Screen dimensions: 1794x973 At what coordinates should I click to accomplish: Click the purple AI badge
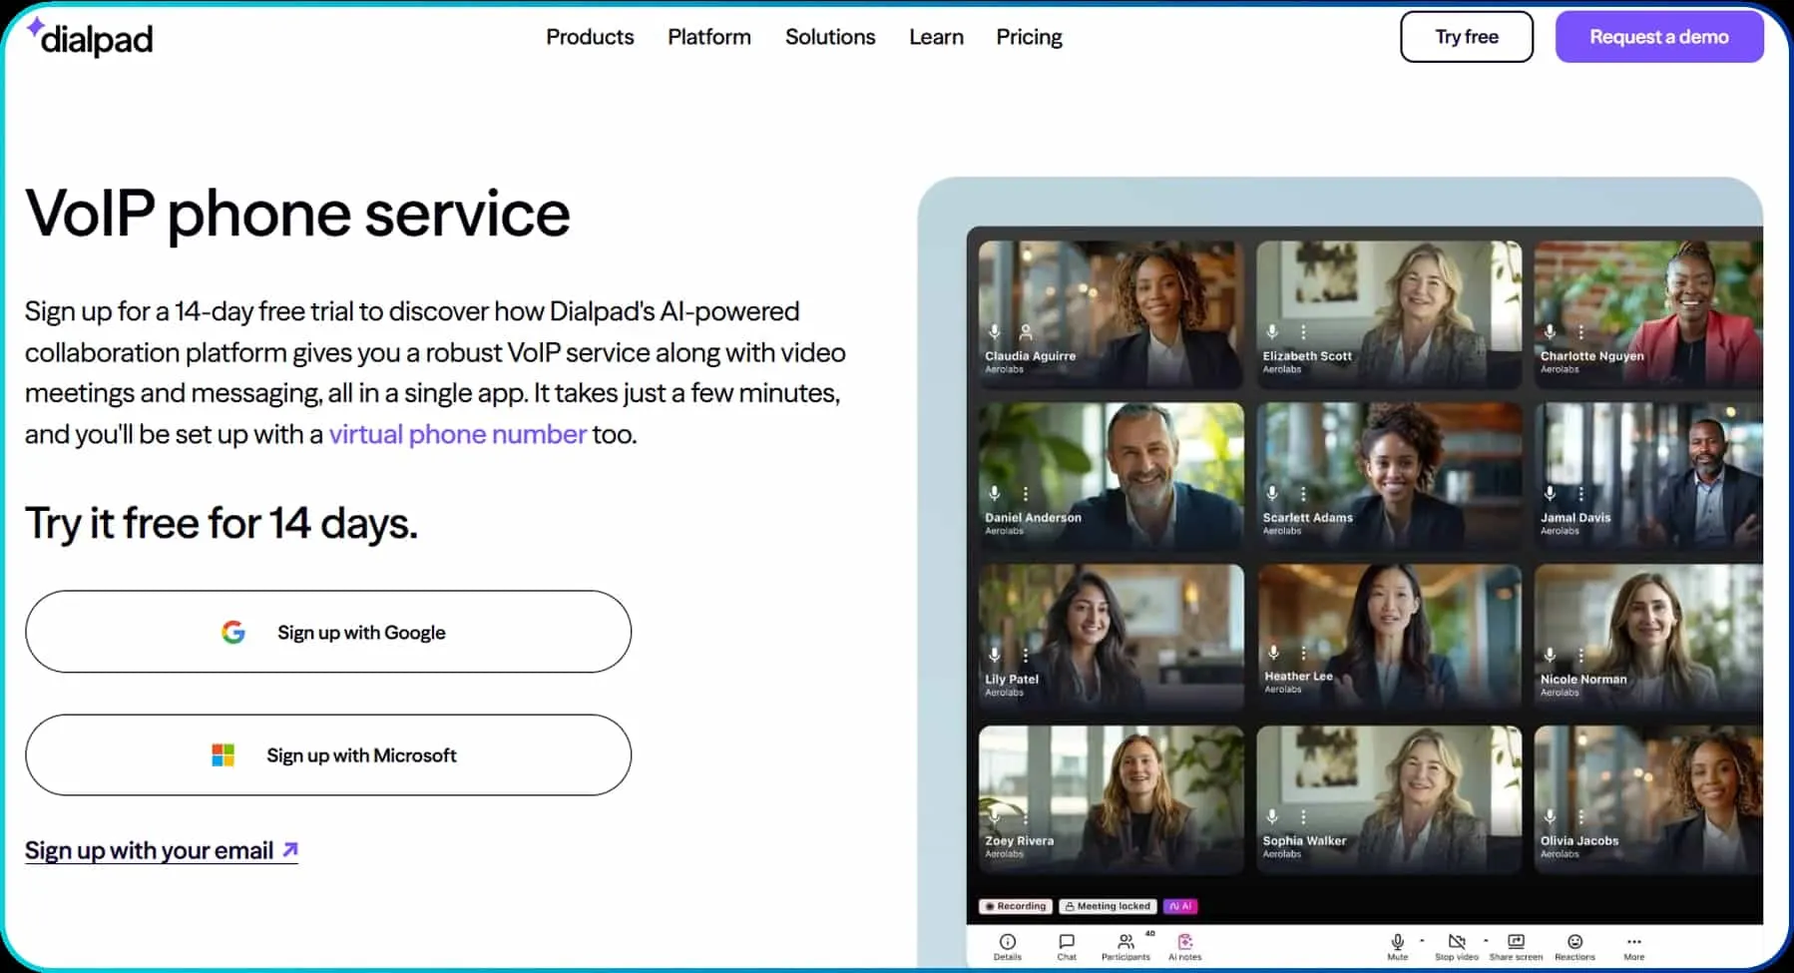pyautogui.click(x=1180, y=906)
